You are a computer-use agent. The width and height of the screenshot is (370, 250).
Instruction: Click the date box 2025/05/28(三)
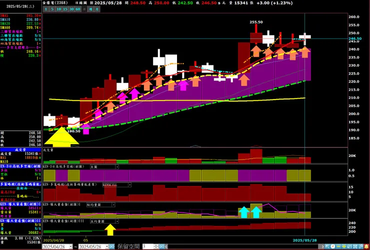[x=20, y=6]
